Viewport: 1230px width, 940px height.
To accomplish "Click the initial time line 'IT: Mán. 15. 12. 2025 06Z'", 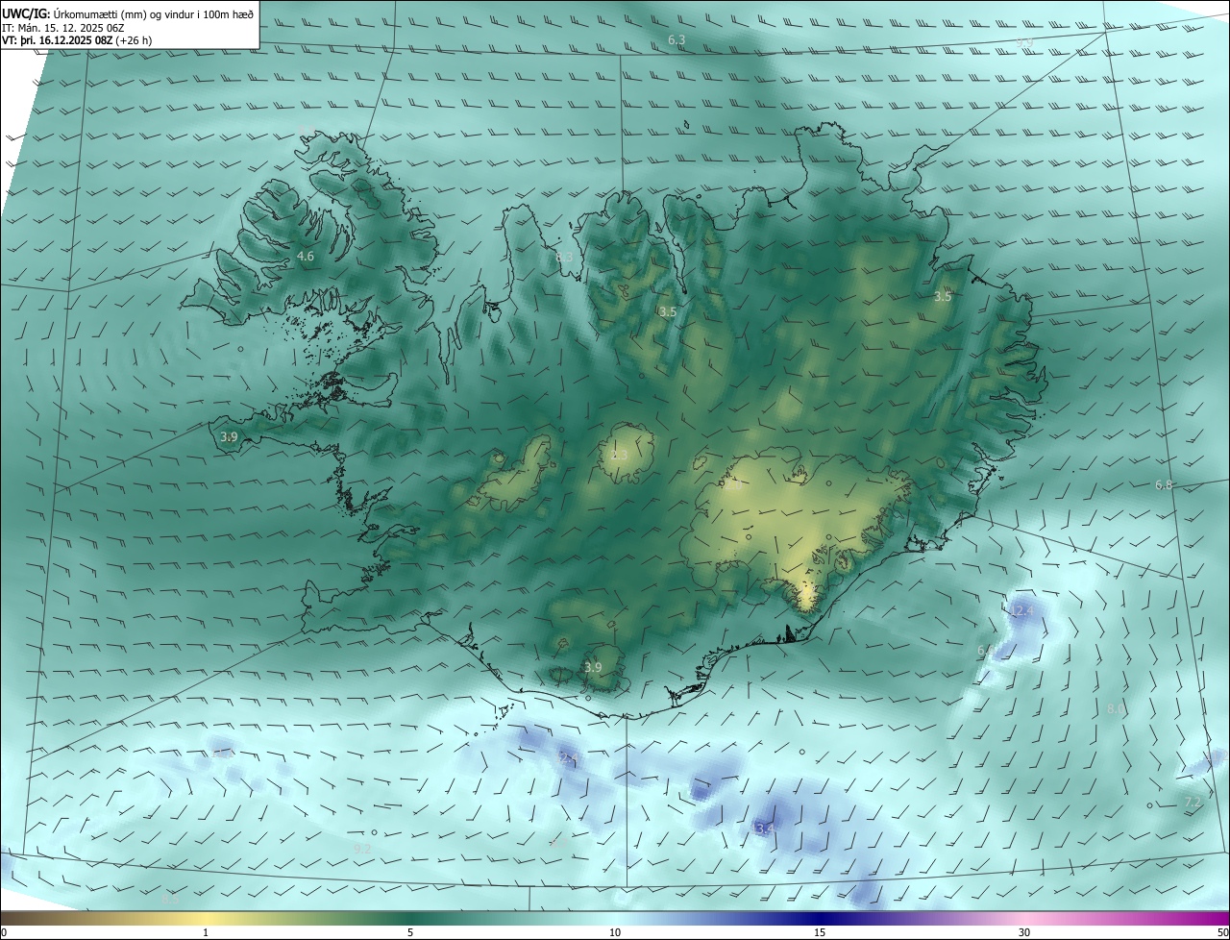I will tap(62, 28).
